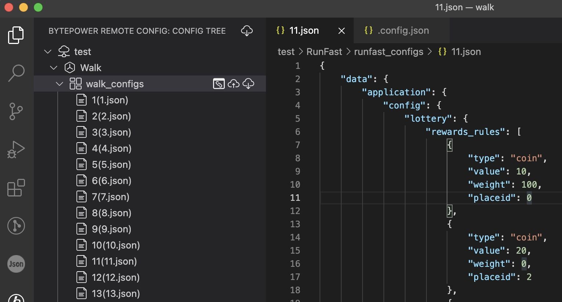562x302 pixels.
Task: Click the 11.json breadcrumb segment
Action: pyautogui.click(x=466, y=52)
